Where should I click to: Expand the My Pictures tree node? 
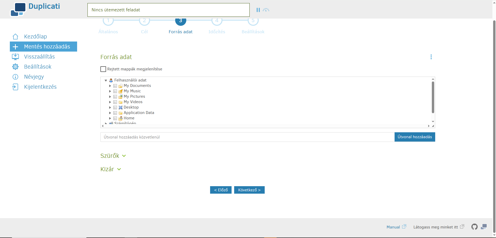(110, 97)
